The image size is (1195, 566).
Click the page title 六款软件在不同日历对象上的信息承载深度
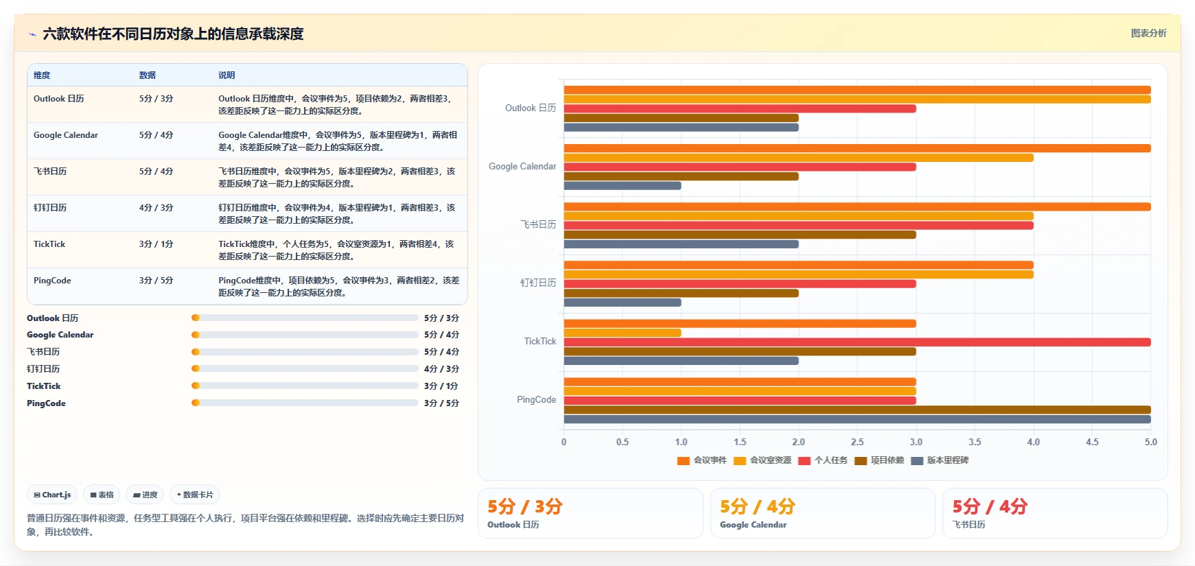tap(173, 34)
